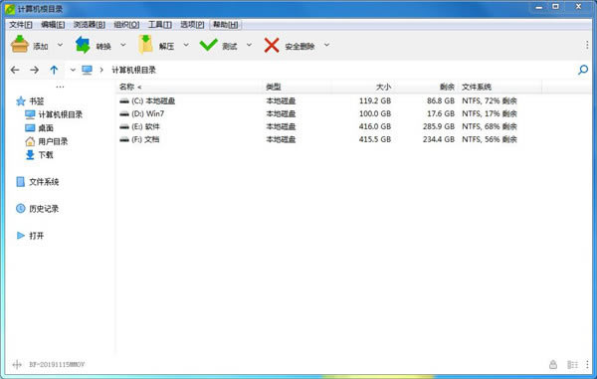The width and height of the screenshot is (597, 379).
Task: Click the drive icon for (F:) 文档
Action: (x=124, y=139)
